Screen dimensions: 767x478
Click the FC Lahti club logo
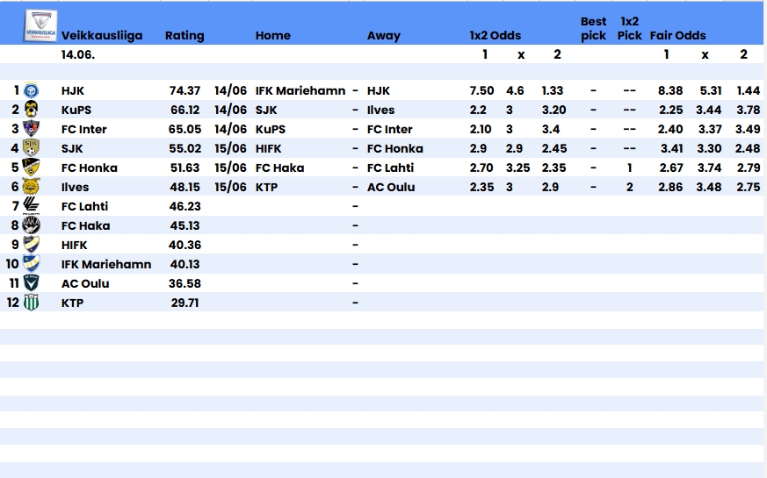coord(32,205)
